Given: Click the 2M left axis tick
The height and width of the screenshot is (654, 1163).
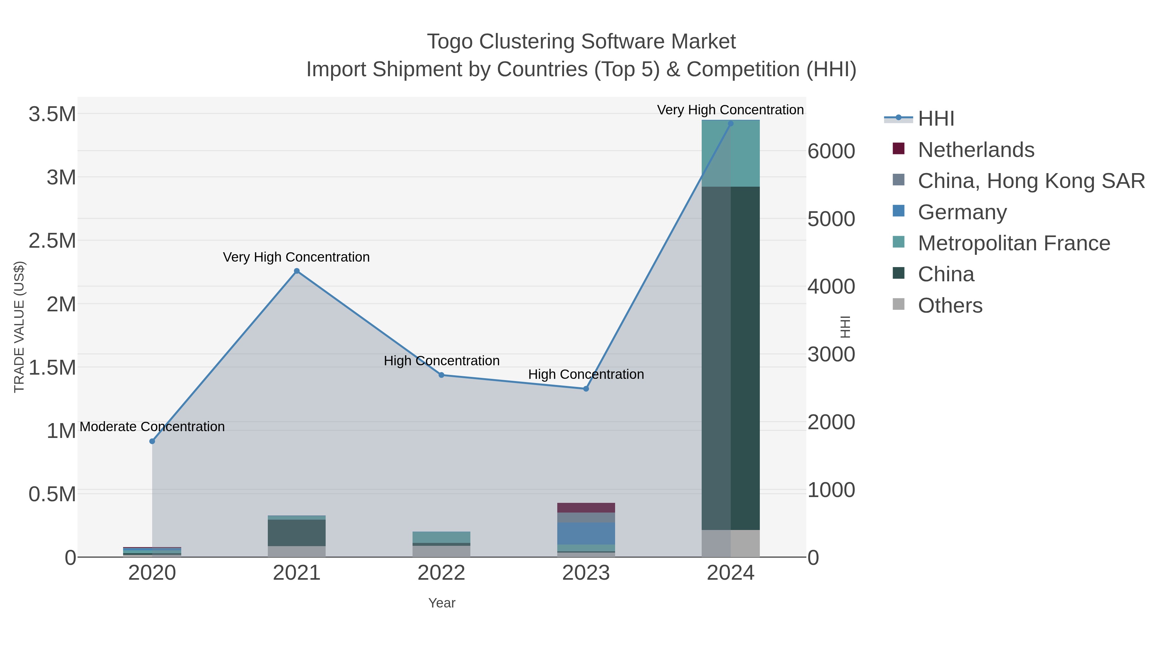Looking at the screenshot, I should (61, 304).
